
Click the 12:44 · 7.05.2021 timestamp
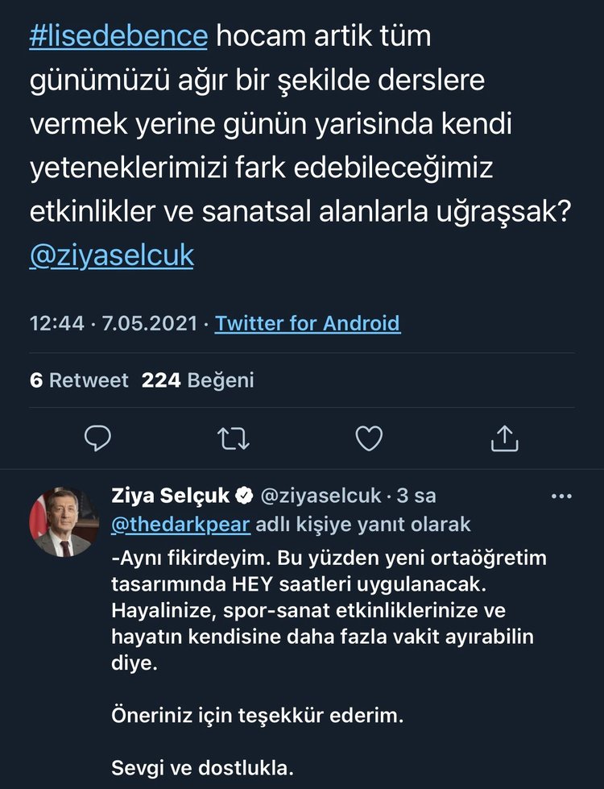click(113, 324)
